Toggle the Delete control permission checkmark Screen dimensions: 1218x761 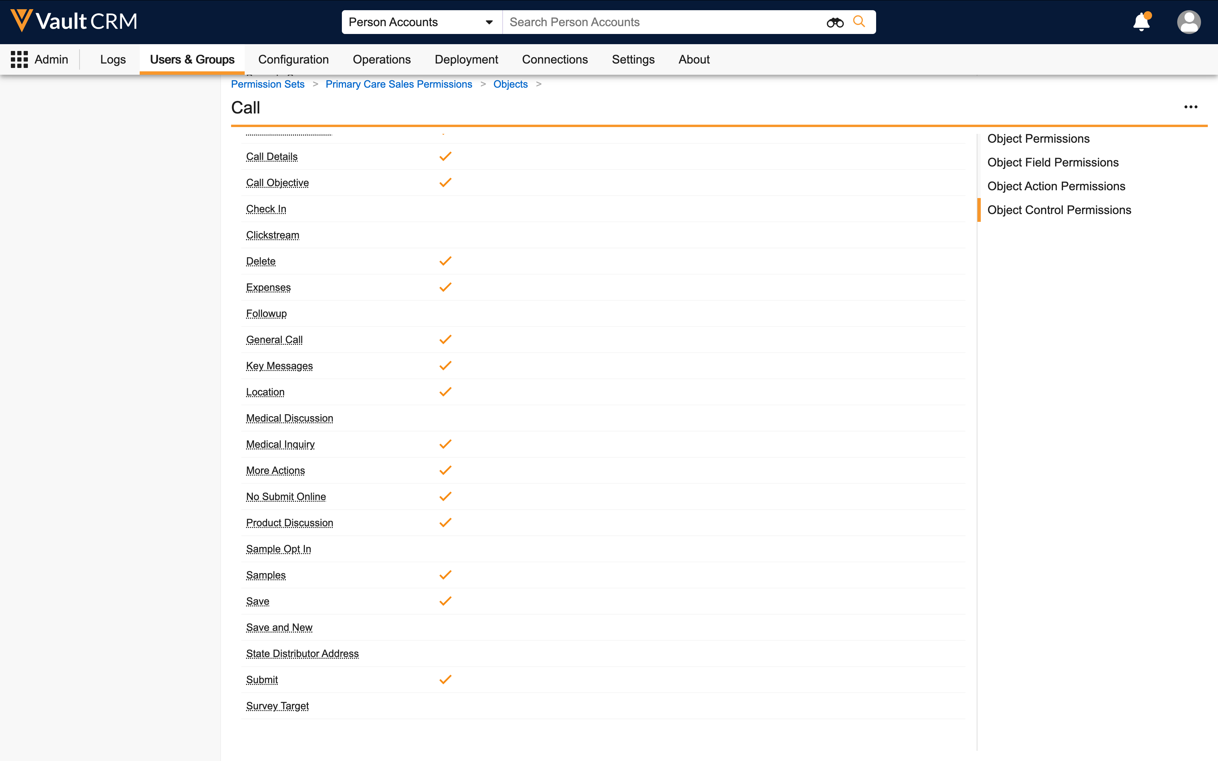click(x=445, y=261)
